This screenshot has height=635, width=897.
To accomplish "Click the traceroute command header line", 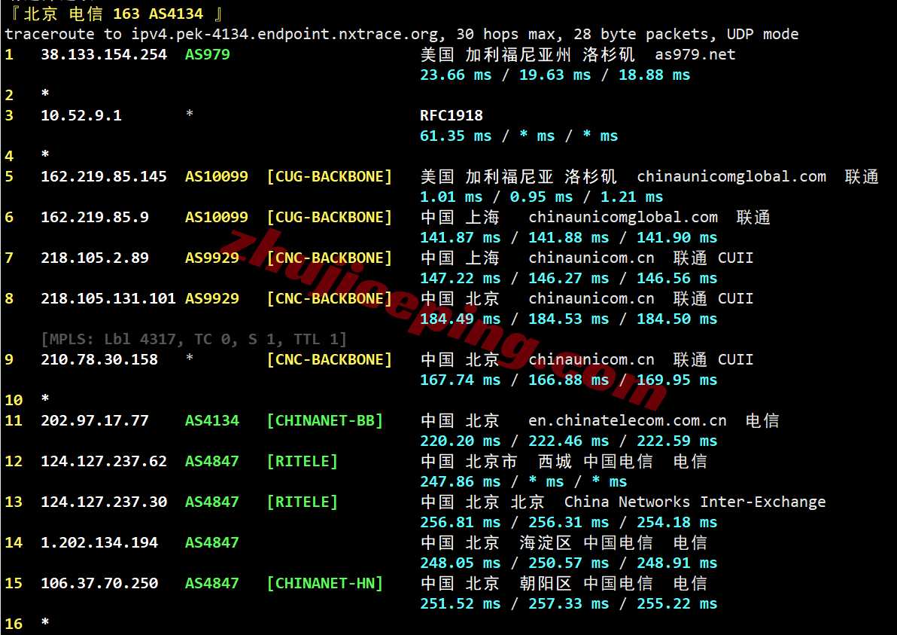I will [402, 35].
